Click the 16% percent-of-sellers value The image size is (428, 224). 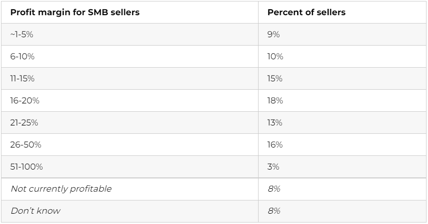(x=275, y=145)
